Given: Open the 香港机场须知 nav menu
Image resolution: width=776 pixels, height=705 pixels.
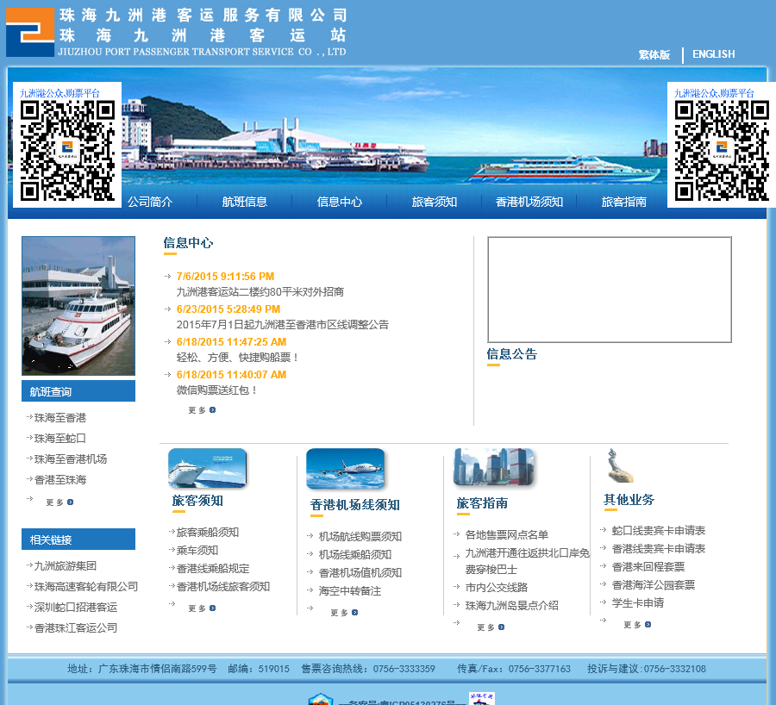Looking at the screenshot, I should pyautogui.click(x=529, y=202).
